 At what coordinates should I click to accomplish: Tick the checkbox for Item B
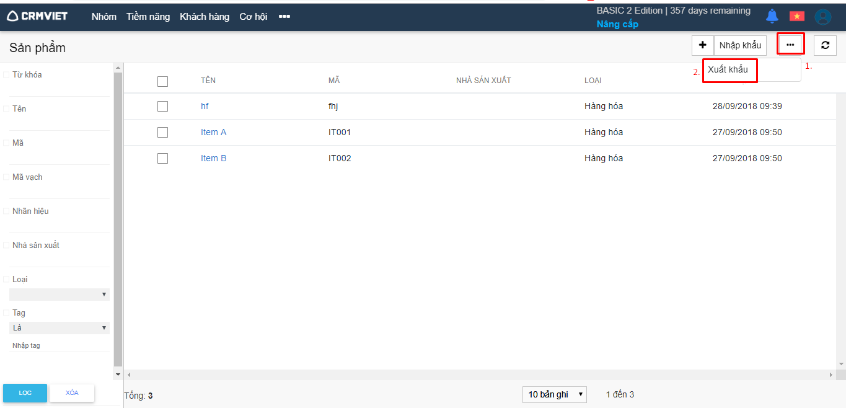pyautogui.click(x=162, y=158)
